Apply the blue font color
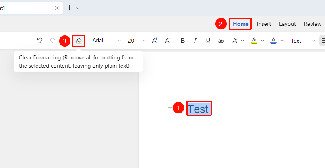 coord(273,41)
